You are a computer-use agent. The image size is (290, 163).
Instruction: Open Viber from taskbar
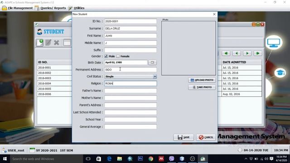pos(172,159)
